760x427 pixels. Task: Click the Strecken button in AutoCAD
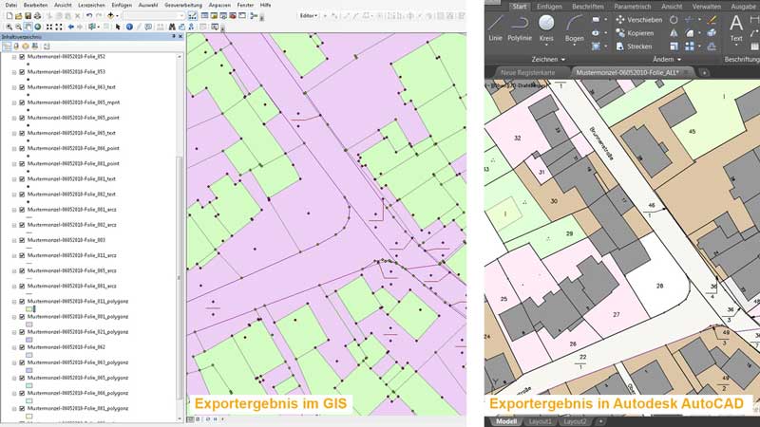(634, 46)
